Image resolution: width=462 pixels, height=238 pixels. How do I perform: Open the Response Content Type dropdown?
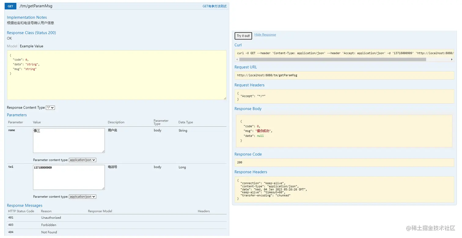(50, 108)
